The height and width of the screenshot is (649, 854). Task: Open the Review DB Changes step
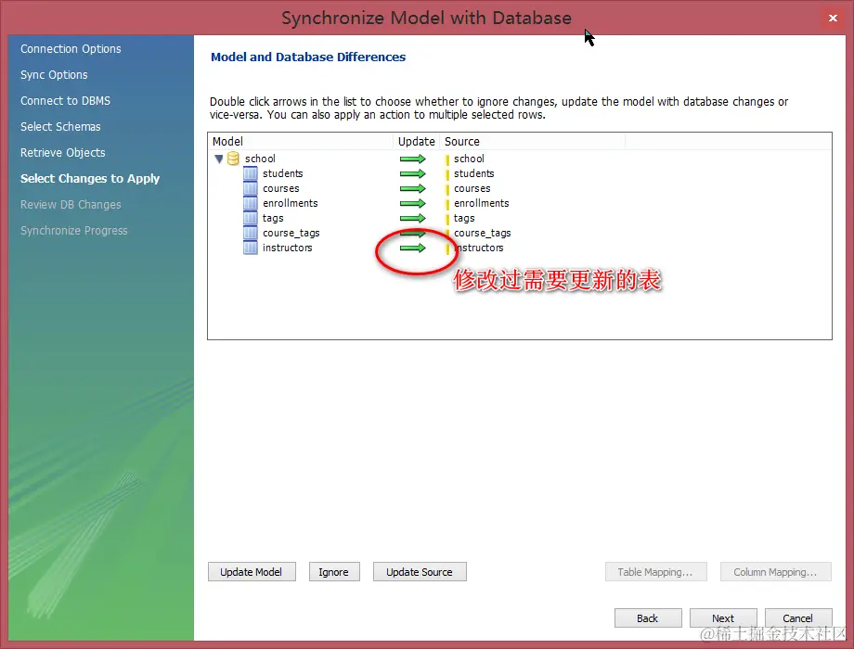pos(71,205)
